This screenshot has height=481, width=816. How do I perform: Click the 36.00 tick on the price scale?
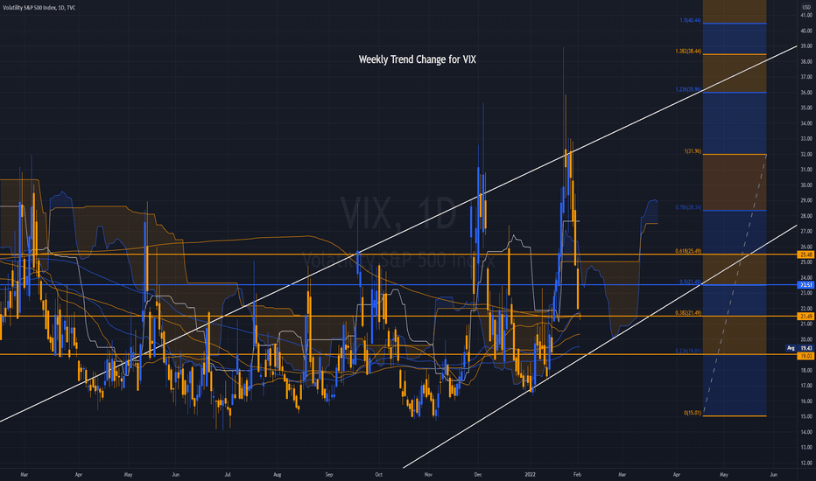(806, 93)
